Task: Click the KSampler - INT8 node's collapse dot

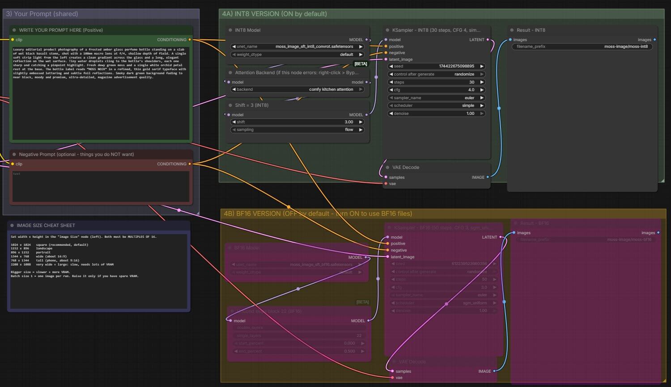Action: pyautogui.click(x=388, y=30)
